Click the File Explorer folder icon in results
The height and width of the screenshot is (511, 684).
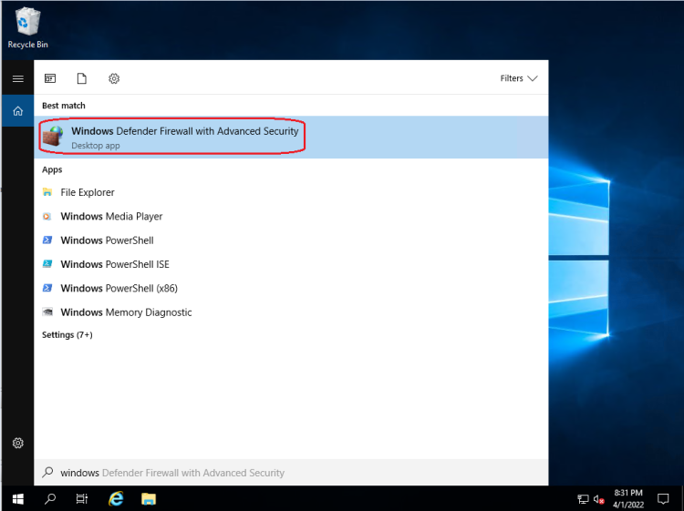click(x=47, y=192)
